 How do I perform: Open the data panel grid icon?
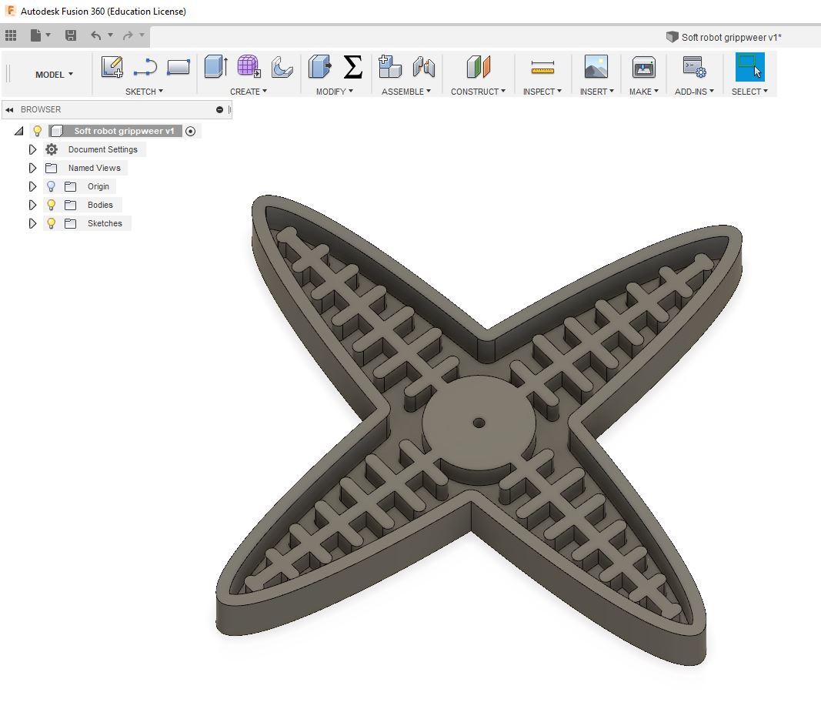(11, 35)
